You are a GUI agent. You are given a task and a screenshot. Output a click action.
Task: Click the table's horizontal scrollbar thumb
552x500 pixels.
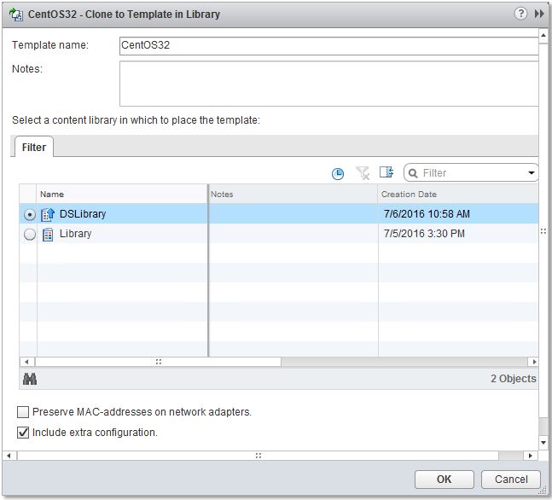click(x=158, y=362)
